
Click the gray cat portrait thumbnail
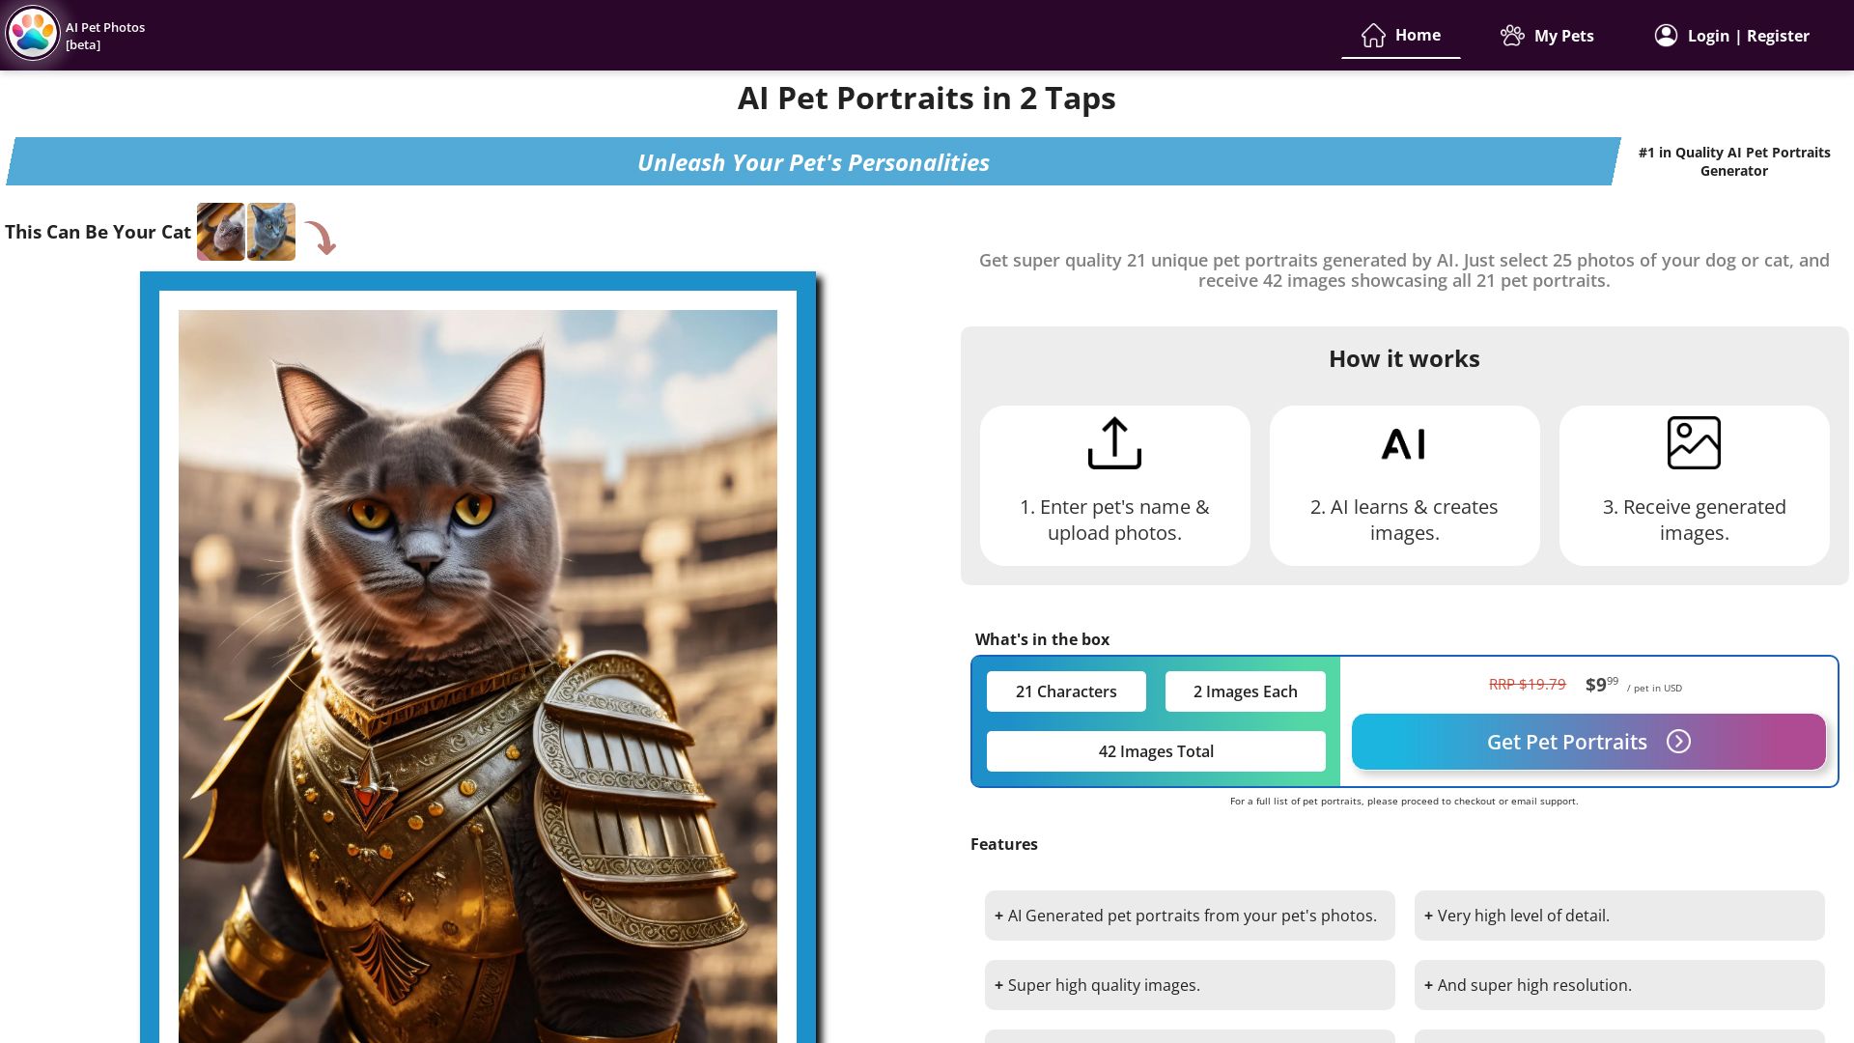pos(271,232)
